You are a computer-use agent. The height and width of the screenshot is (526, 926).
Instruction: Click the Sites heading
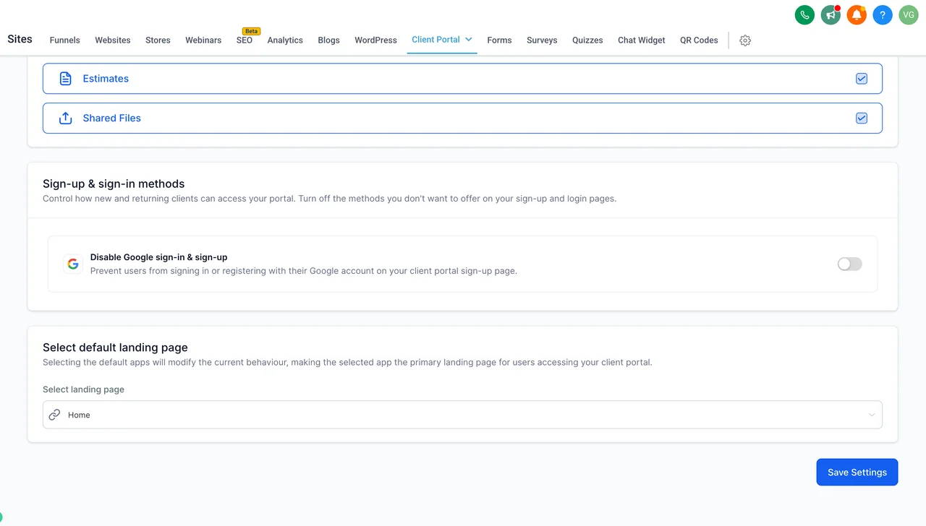point(20,39)
